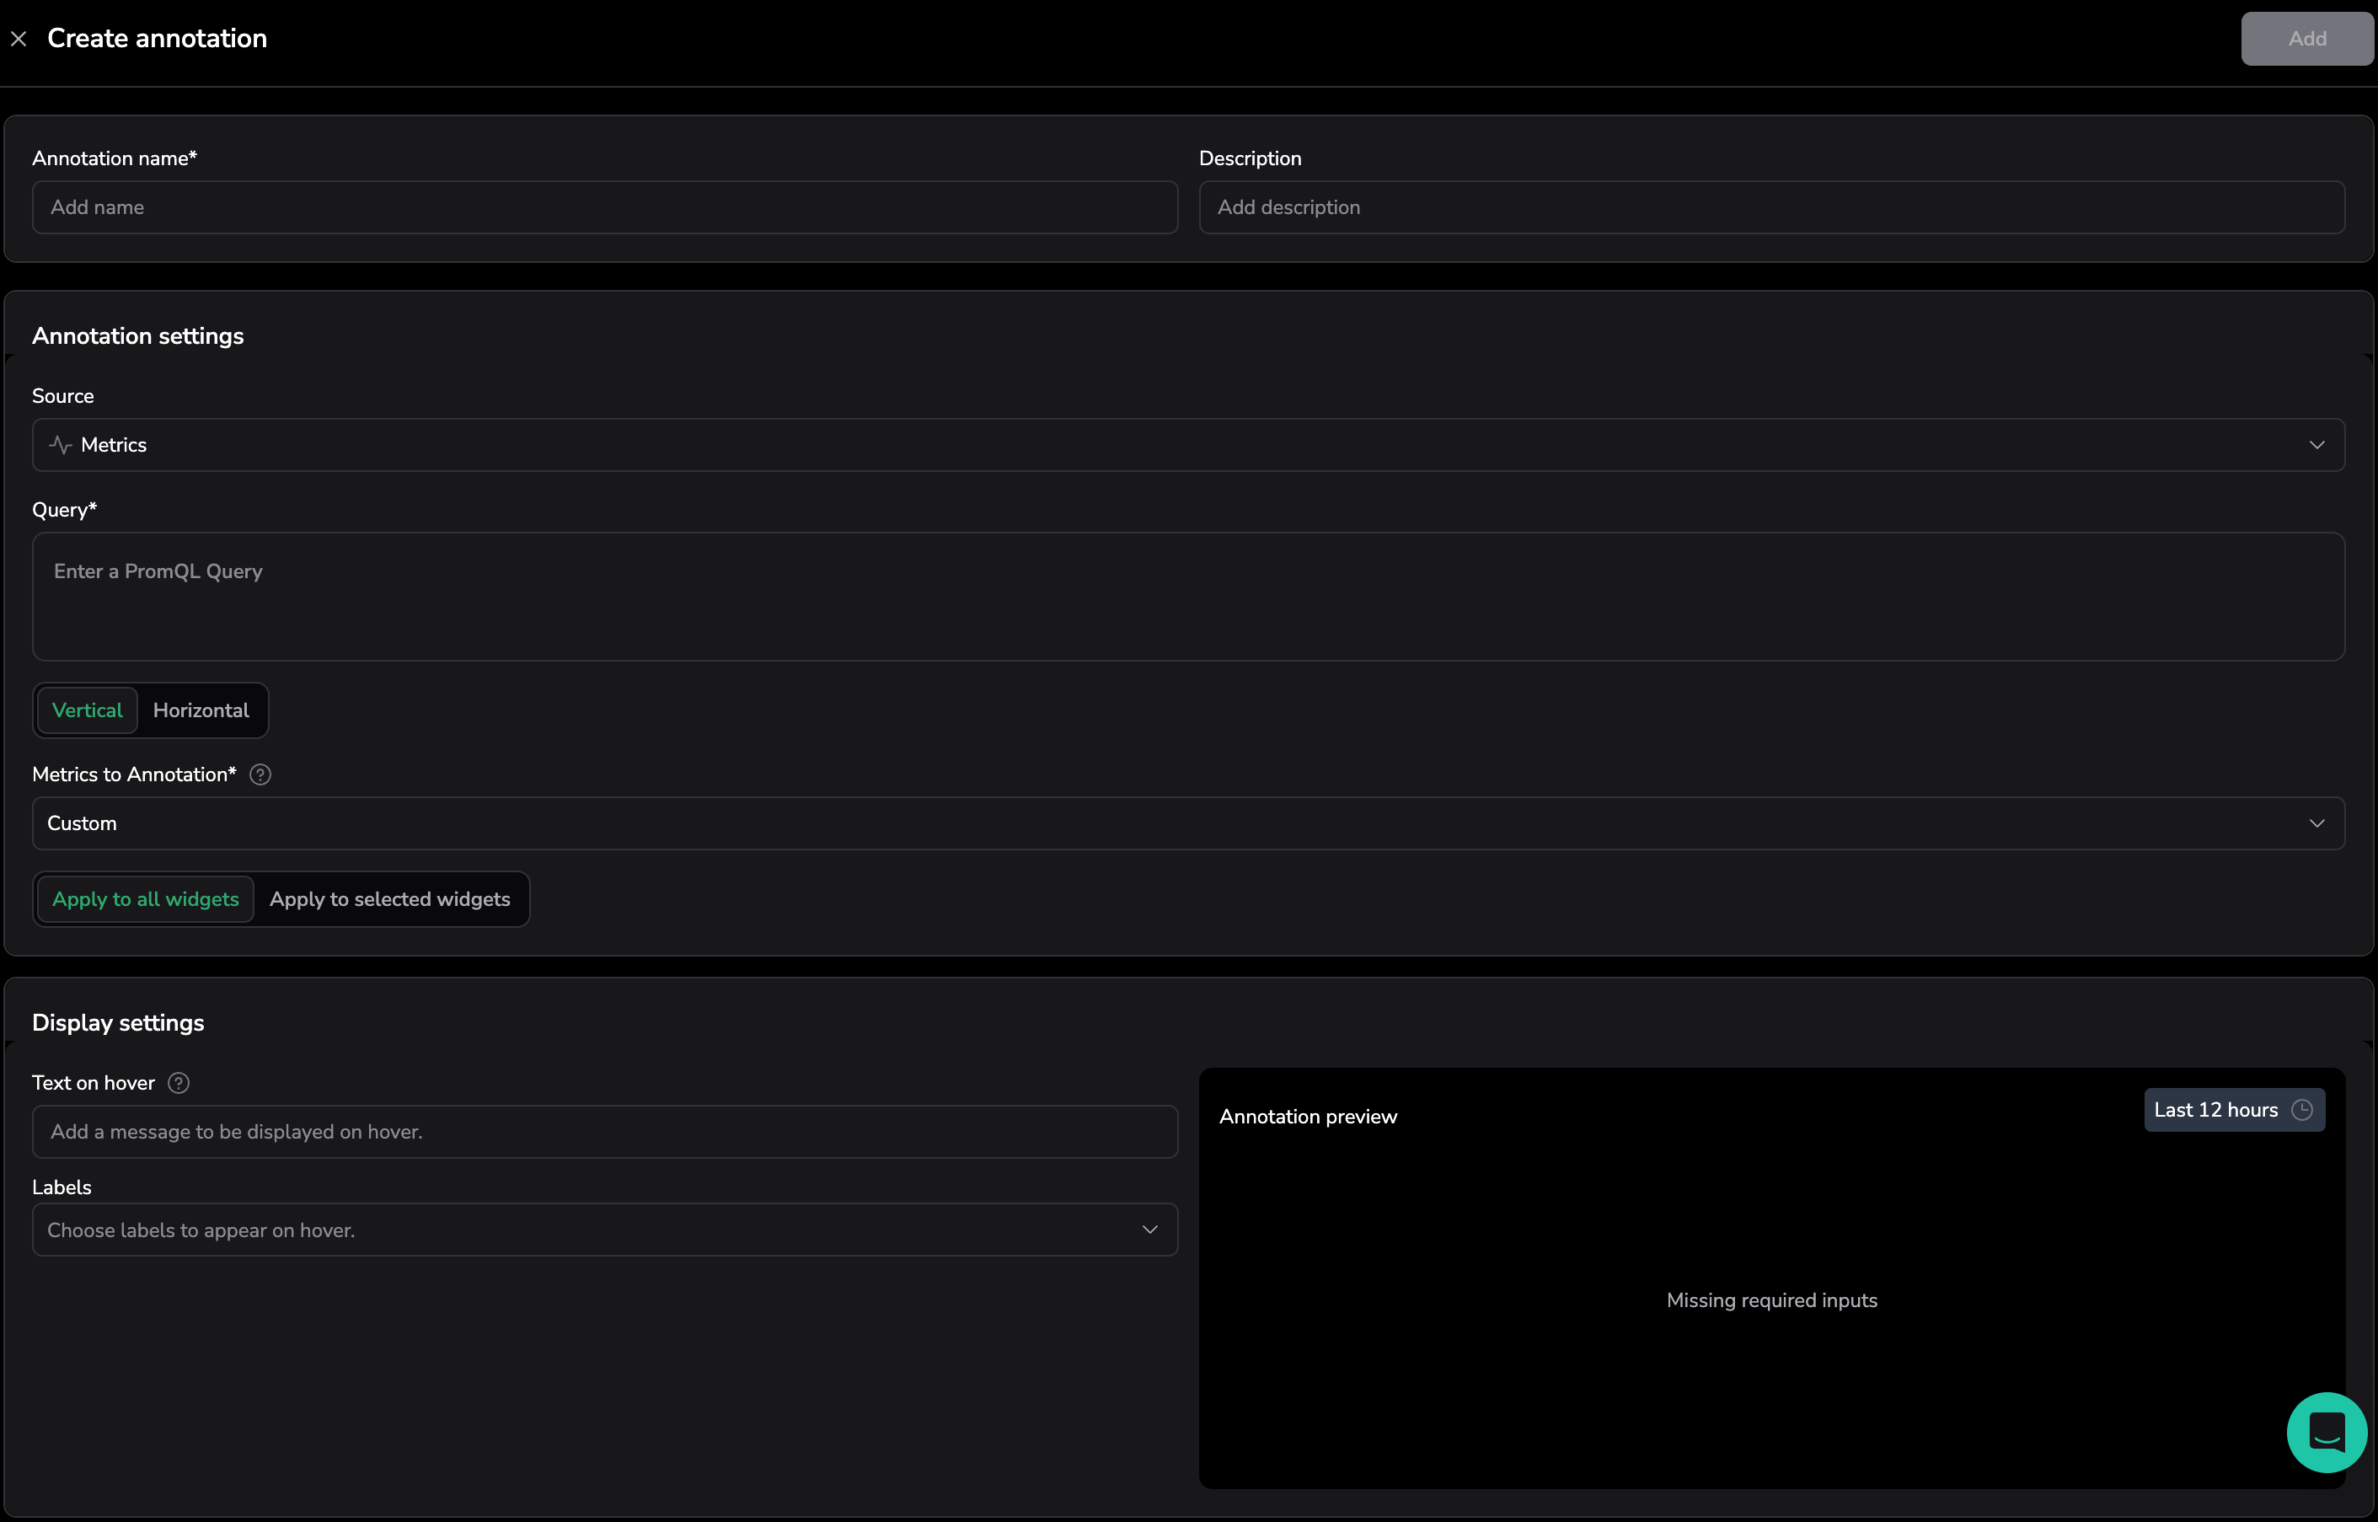Expand the Custom Metrics to Annotation dropdown

tap(1186, 823)
